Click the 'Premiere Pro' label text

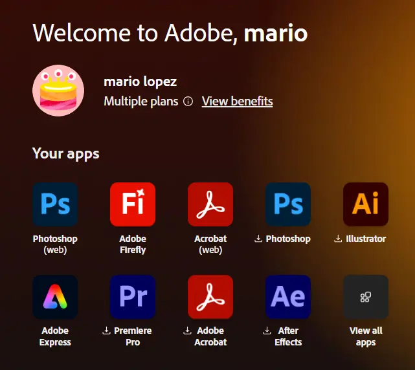(133, 336)
